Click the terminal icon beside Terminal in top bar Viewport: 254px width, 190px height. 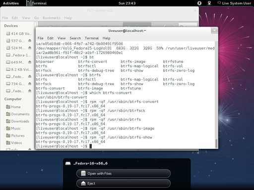tap(29, 3)
